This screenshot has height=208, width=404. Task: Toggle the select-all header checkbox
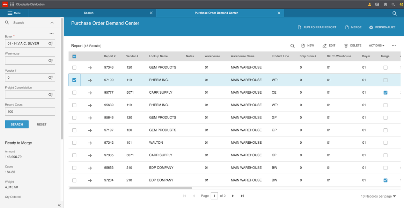[x=74, y=56]
